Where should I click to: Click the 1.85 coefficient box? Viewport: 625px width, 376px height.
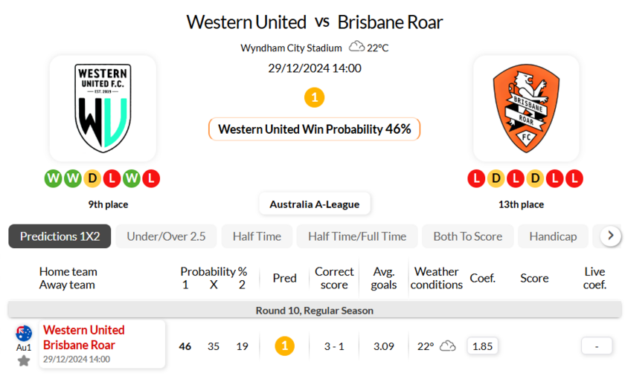pyautogui.click(x=483, y=346)
